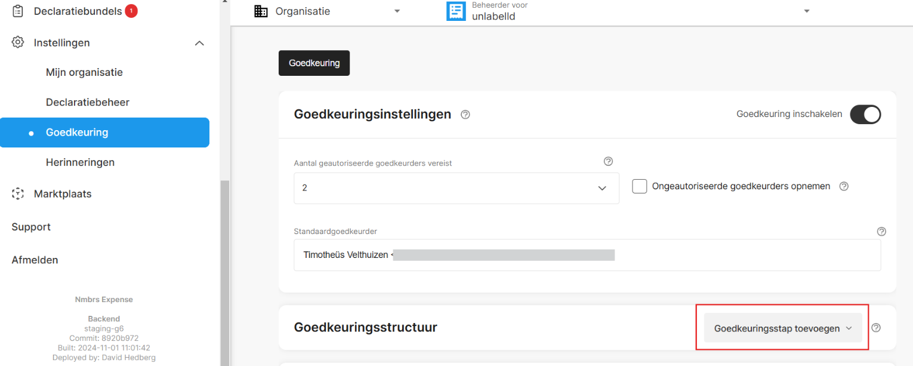Open Declaratiebeheer settings page
Screen dimensions: 913x366
pos(88,102)
